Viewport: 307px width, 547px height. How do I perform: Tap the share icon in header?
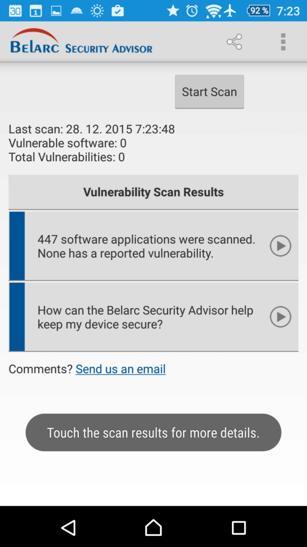(x=235, y=42)
